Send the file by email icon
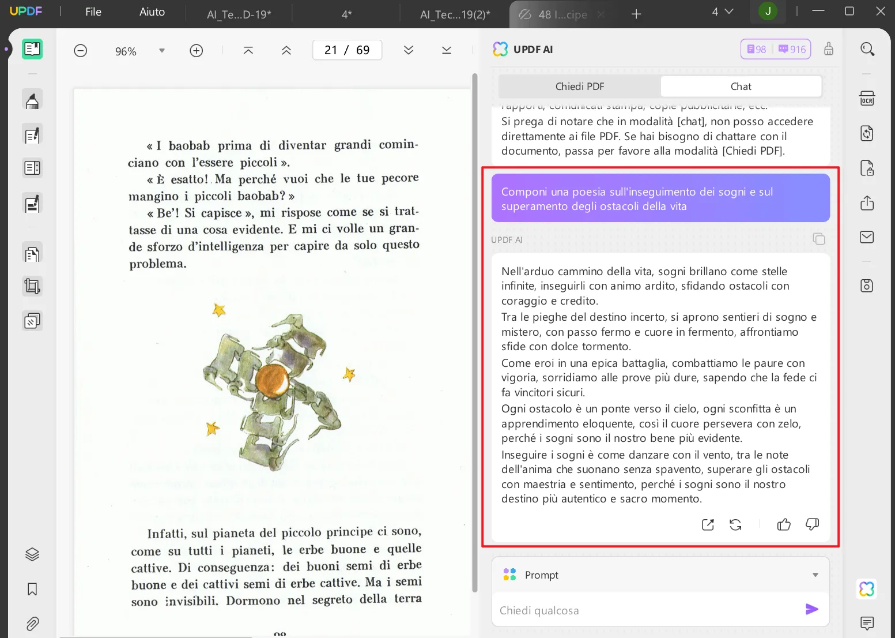The width and height of the screenshot is (895, 638). point(867,237)
